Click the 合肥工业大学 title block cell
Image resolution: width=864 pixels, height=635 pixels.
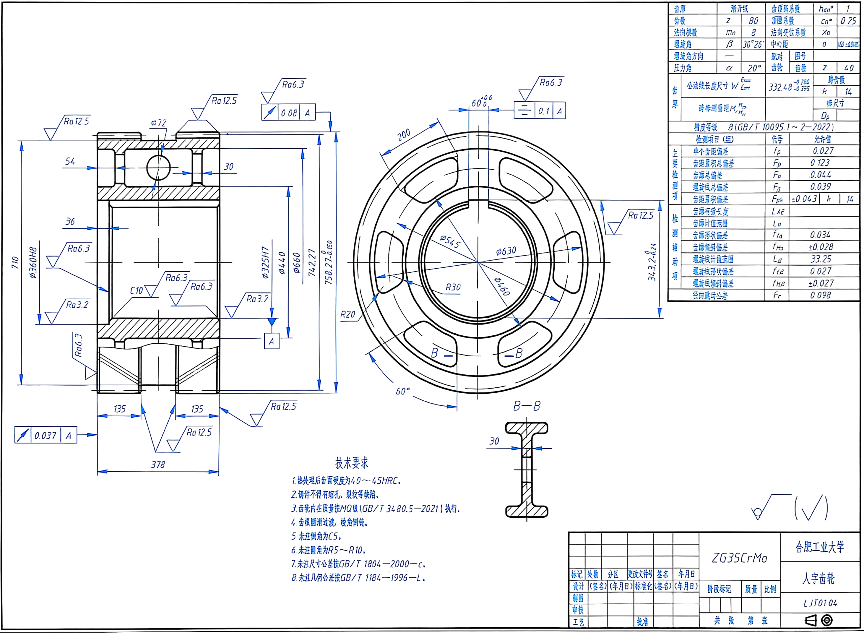(820, 547)
